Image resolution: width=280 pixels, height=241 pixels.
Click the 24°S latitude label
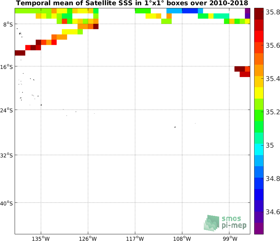7,110
